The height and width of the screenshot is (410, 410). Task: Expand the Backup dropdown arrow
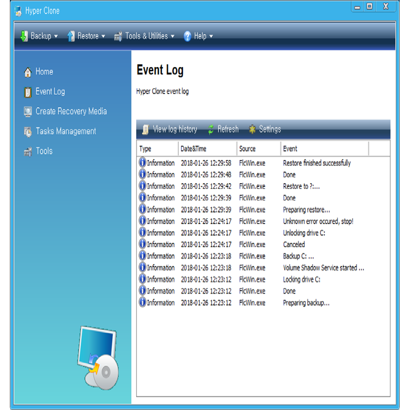tap(56, 36)
